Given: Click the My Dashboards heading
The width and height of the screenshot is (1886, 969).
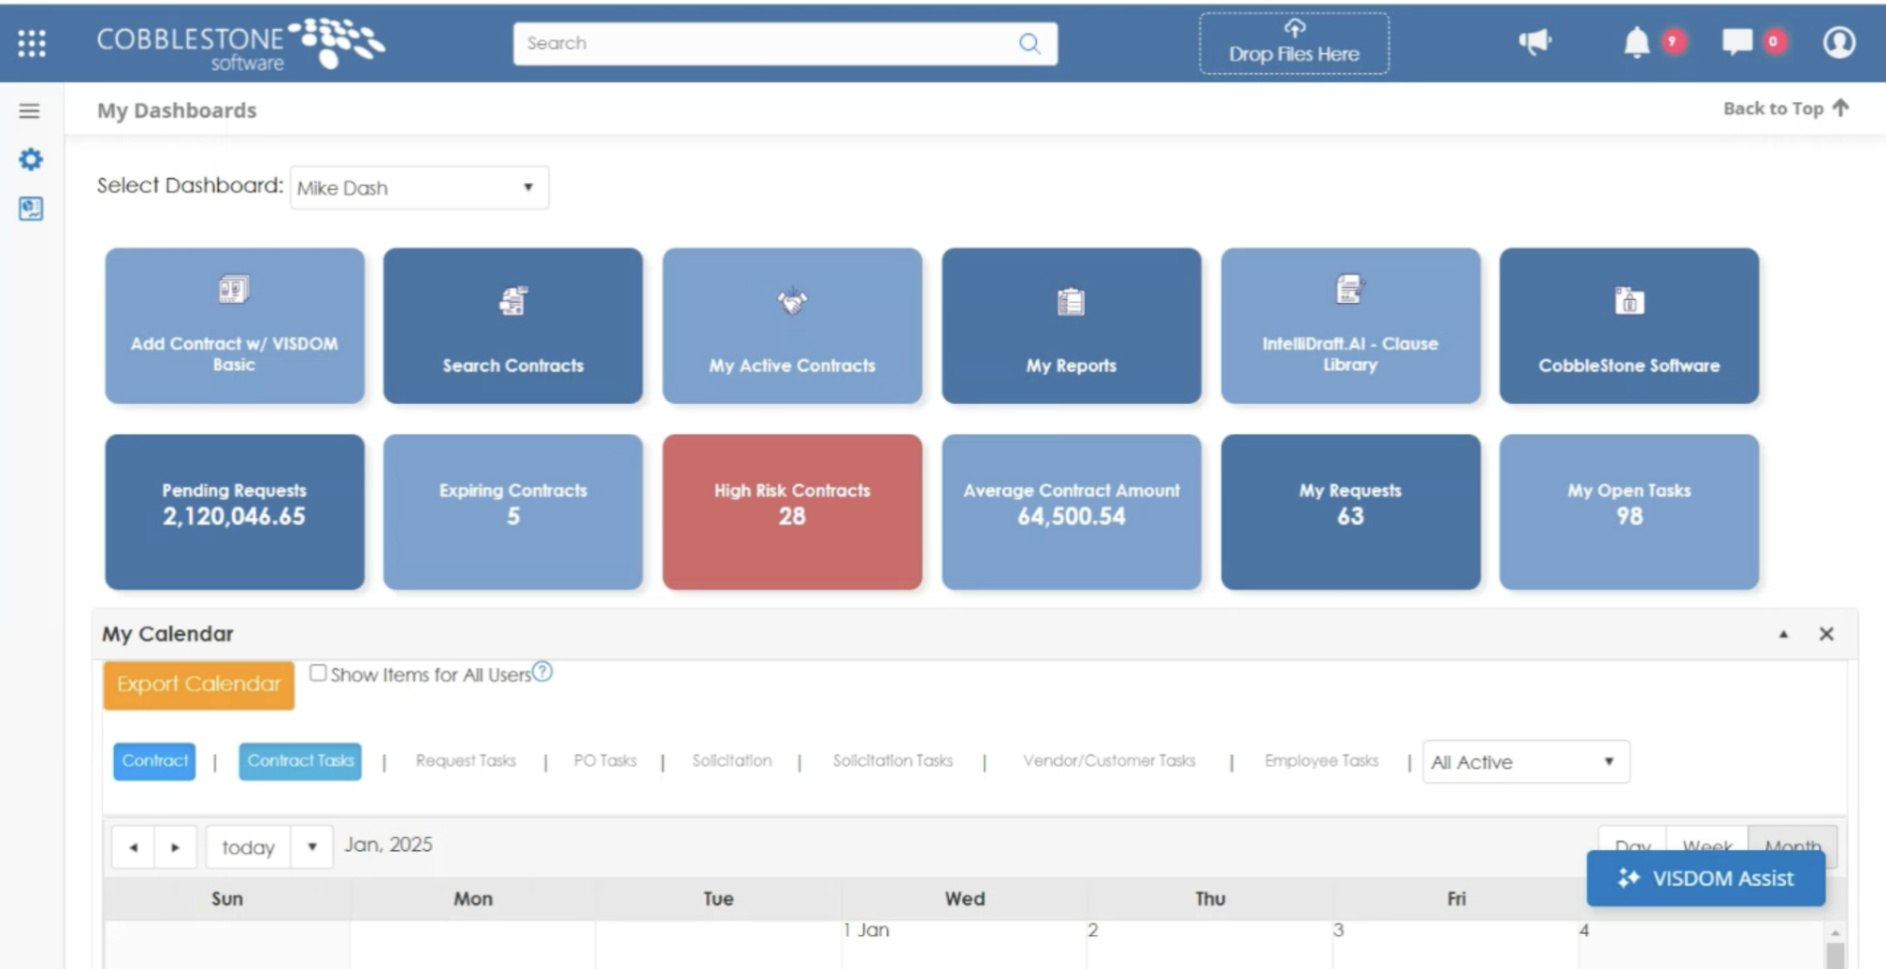Looking at the screenshot, I should 176,110.
